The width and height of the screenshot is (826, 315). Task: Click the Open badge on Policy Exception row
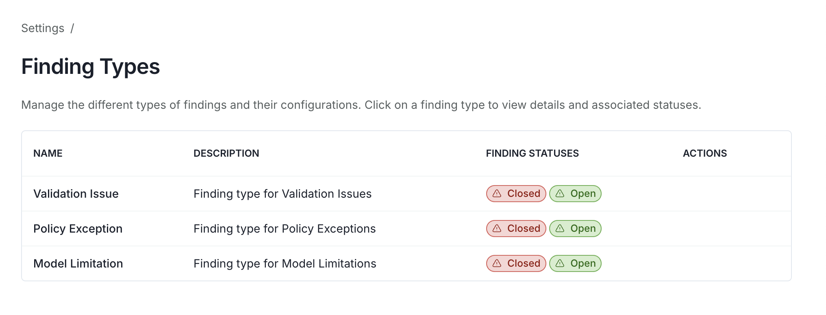coord(575,229)
